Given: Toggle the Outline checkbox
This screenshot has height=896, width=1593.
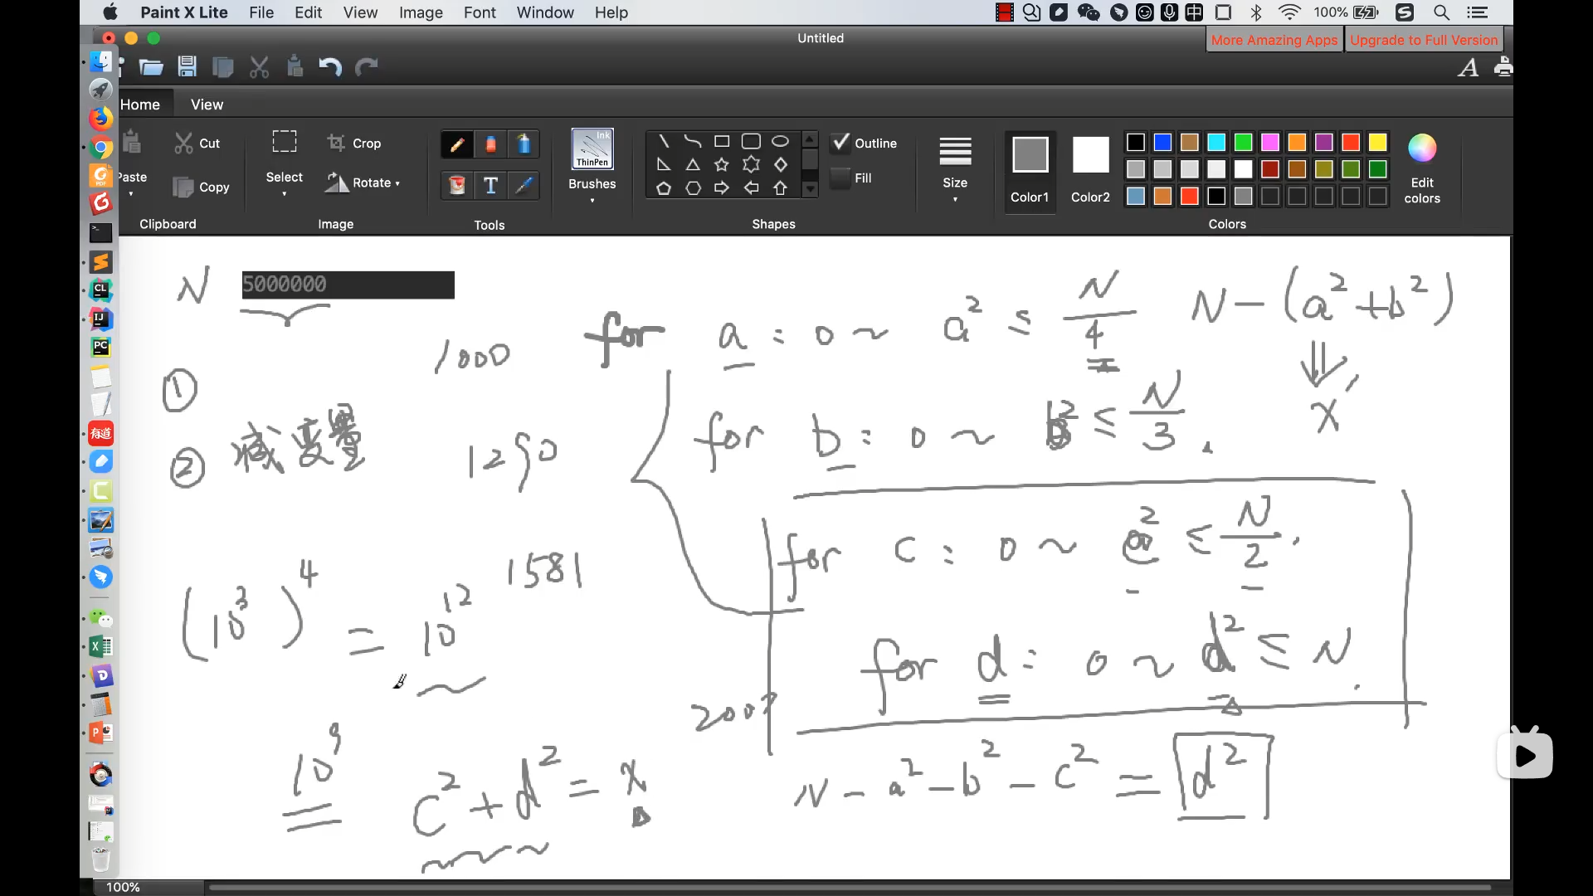Looking at the screenshot, I should point(841,143).
